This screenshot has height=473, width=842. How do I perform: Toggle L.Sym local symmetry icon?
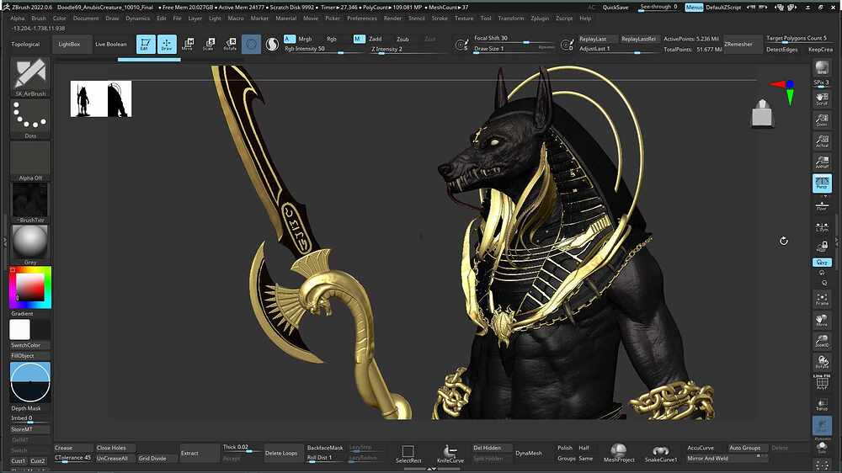click(822, 227)
